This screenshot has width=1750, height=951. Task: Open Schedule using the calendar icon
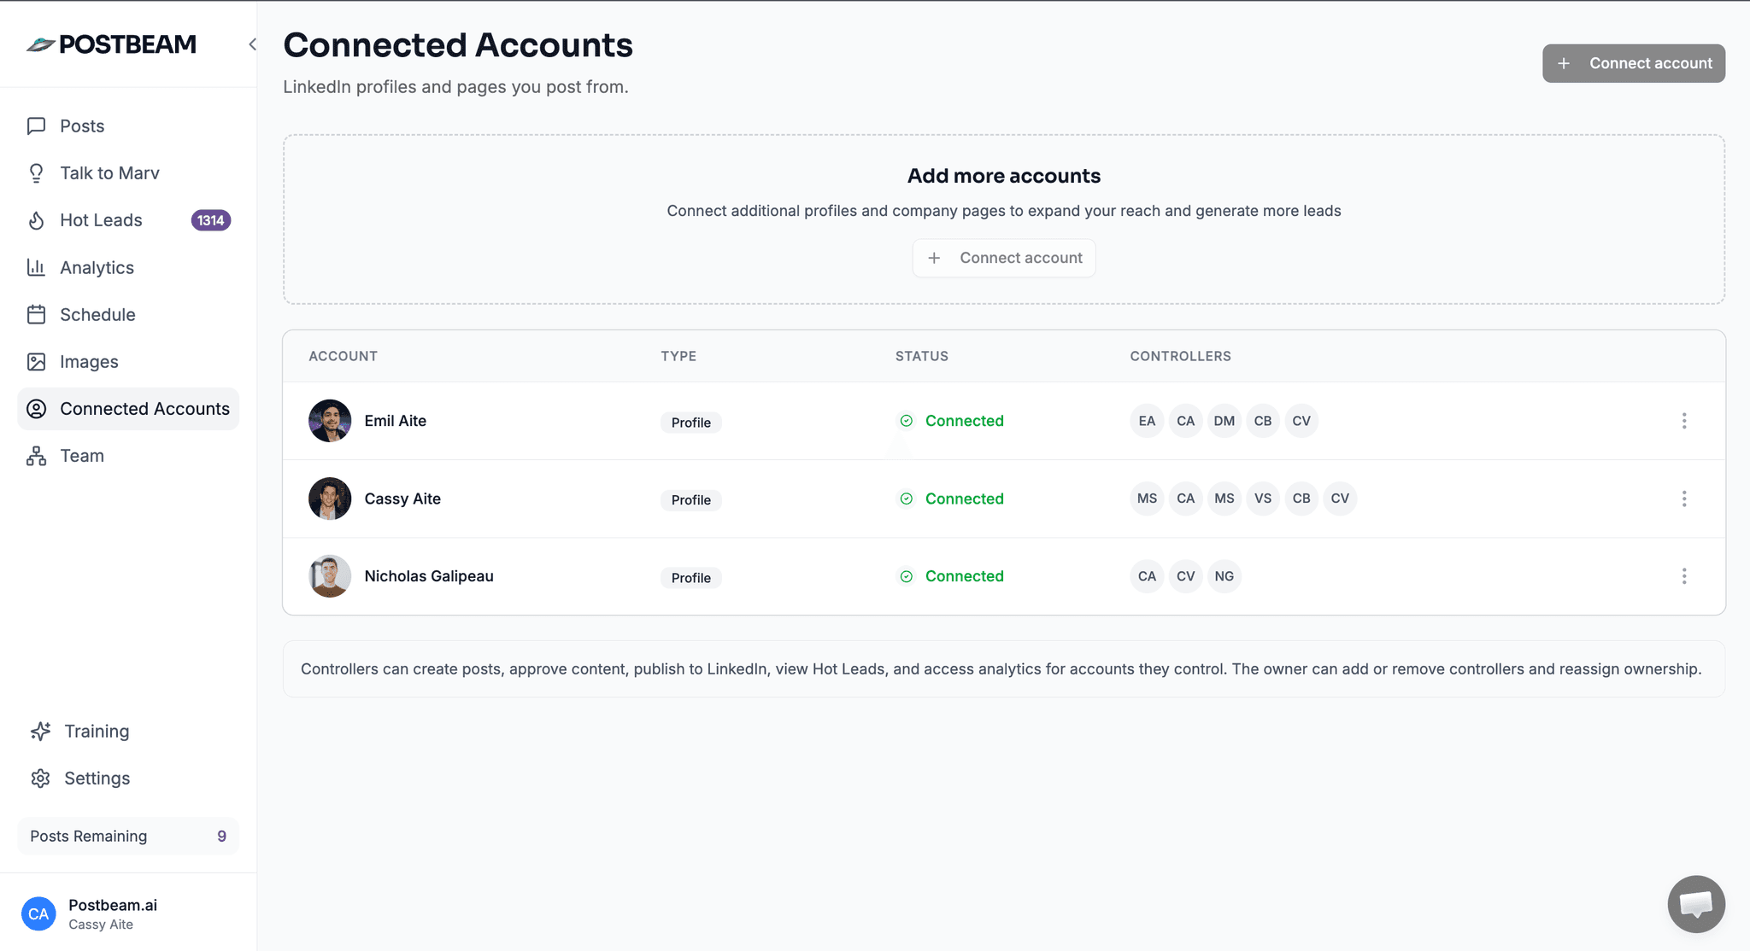(x=35, y=314)
